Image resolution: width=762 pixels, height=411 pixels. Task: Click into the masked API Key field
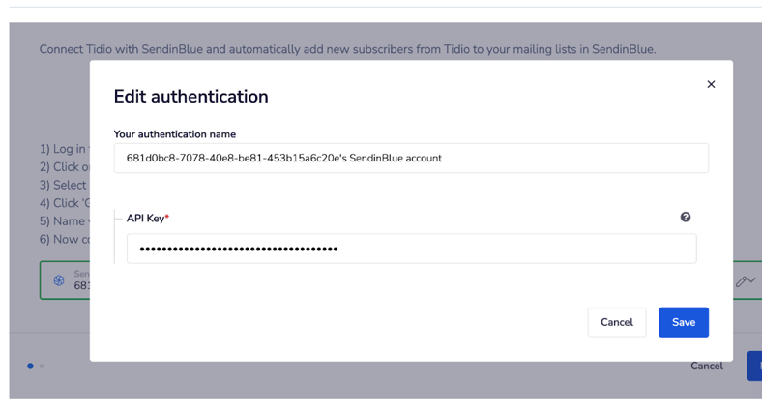pos(411,249)
